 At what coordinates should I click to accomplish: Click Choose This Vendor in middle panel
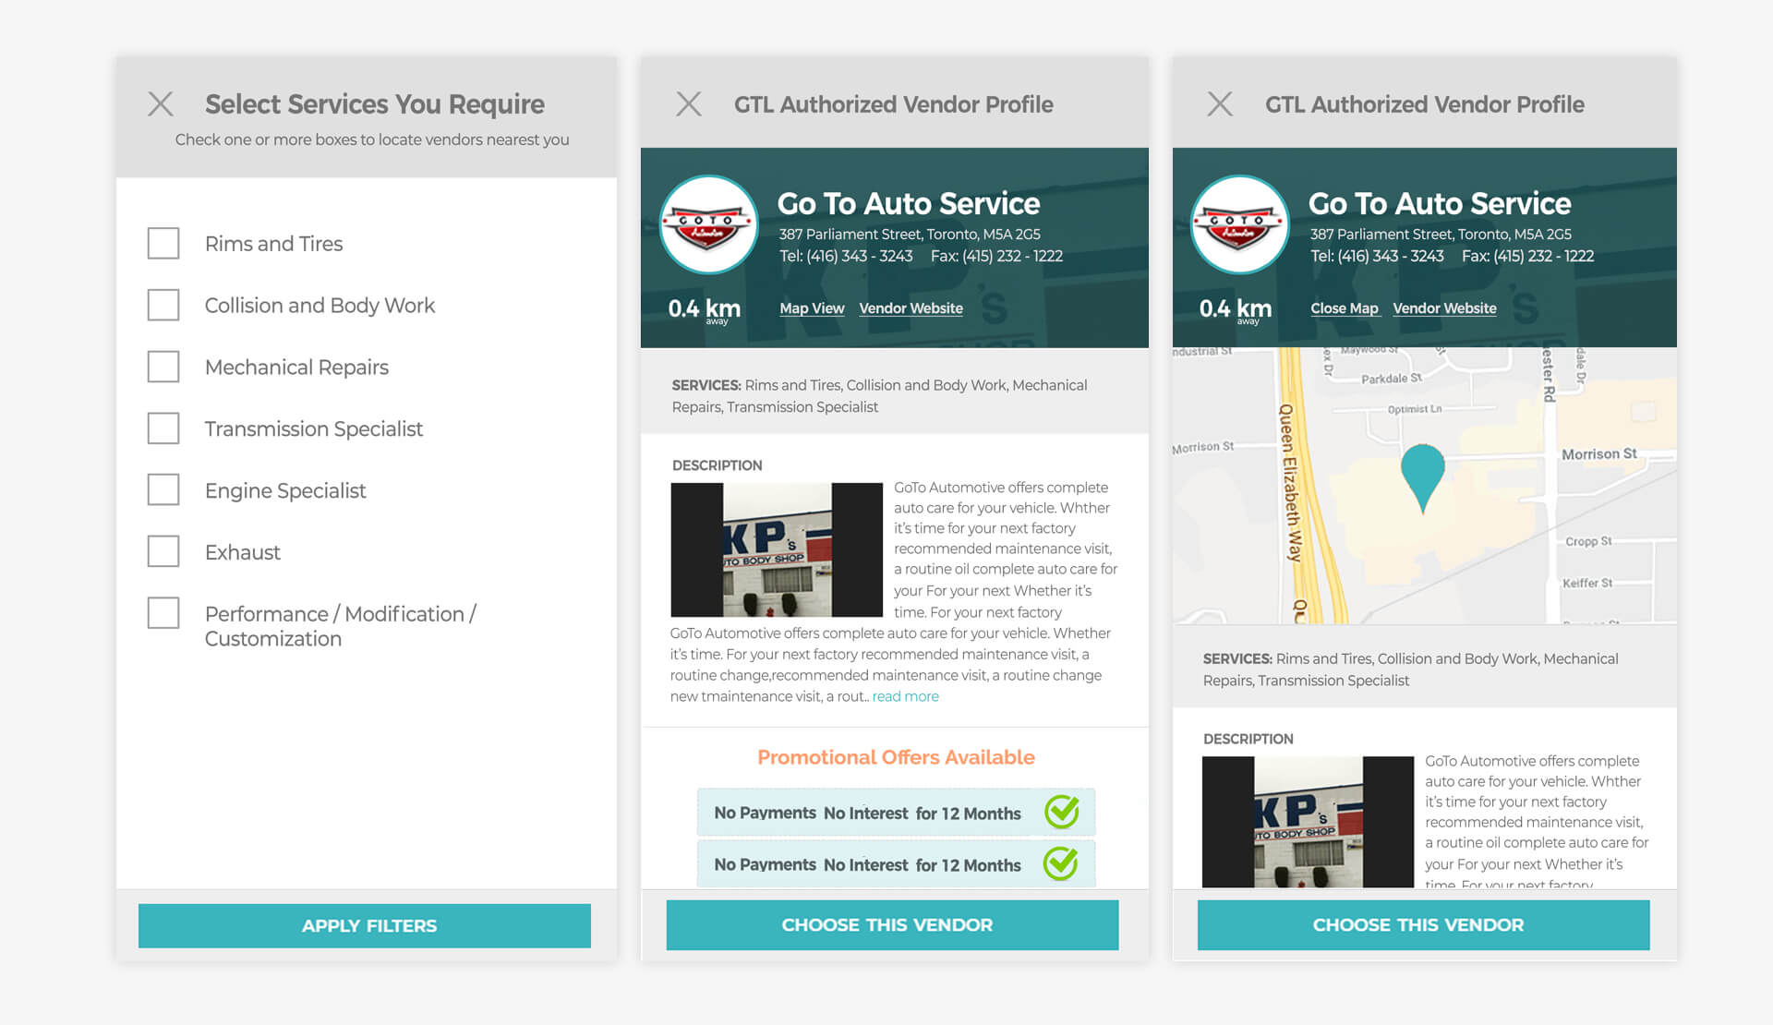(x=892, y=924)
